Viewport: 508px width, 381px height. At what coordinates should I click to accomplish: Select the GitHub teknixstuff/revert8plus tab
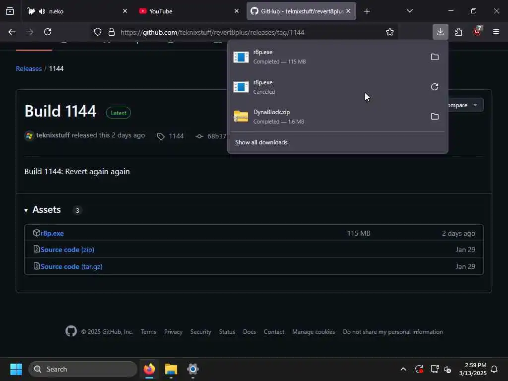tap(301, 11)
